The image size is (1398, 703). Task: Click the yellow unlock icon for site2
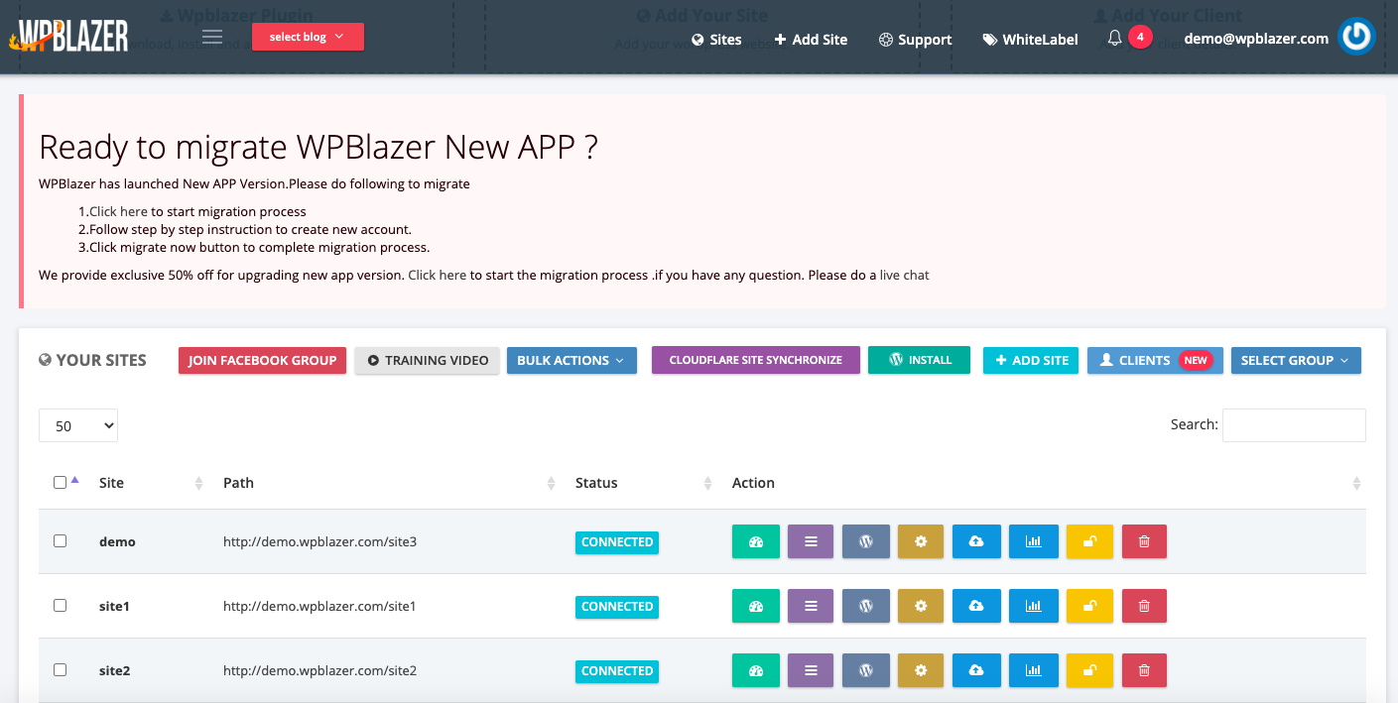point(1089,670)
